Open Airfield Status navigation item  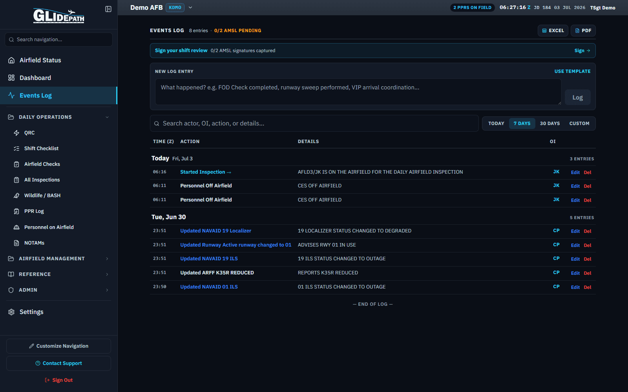tap(58, 60)
